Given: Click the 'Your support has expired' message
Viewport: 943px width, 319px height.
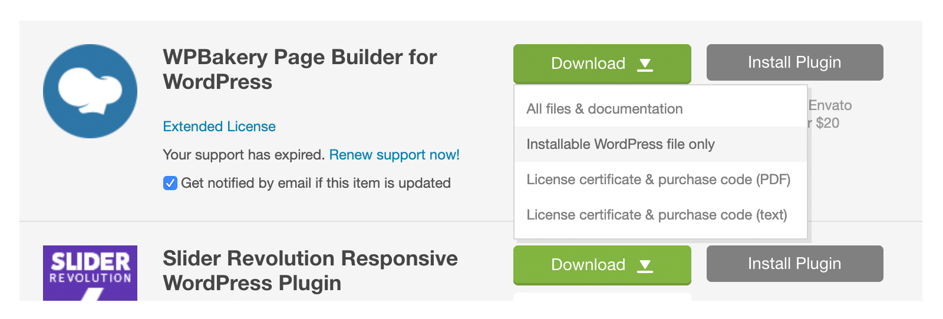Looking at the screenshot, I should pos(243,155).
